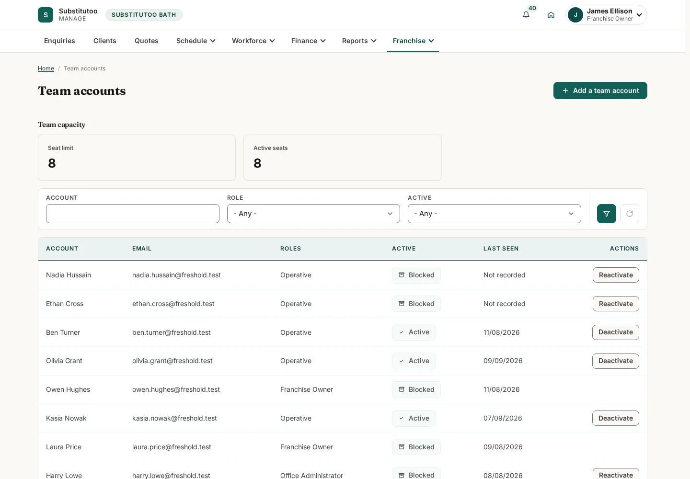
Task: Go to the Enquiries tab
Action: click(59, 41)
